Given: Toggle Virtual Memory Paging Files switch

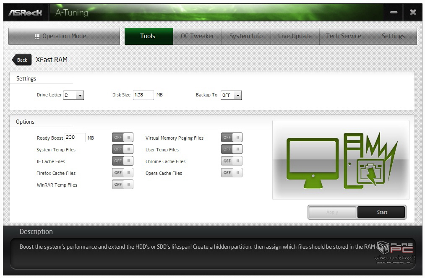Looking at the screenshot, I should click(x=232, y=138).
